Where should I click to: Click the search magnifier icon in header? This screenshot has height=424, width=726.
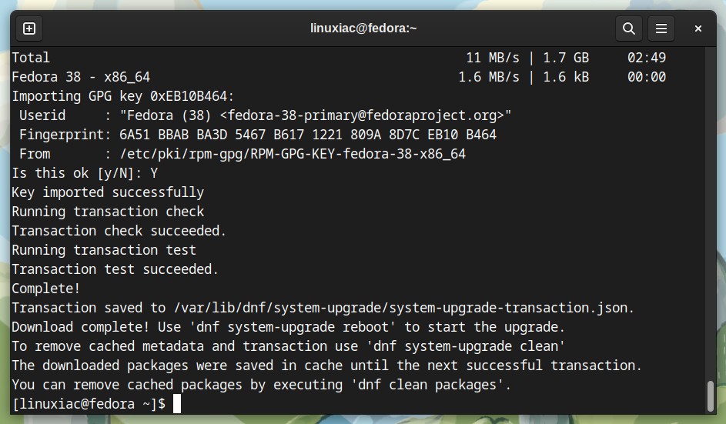point(629,28)
